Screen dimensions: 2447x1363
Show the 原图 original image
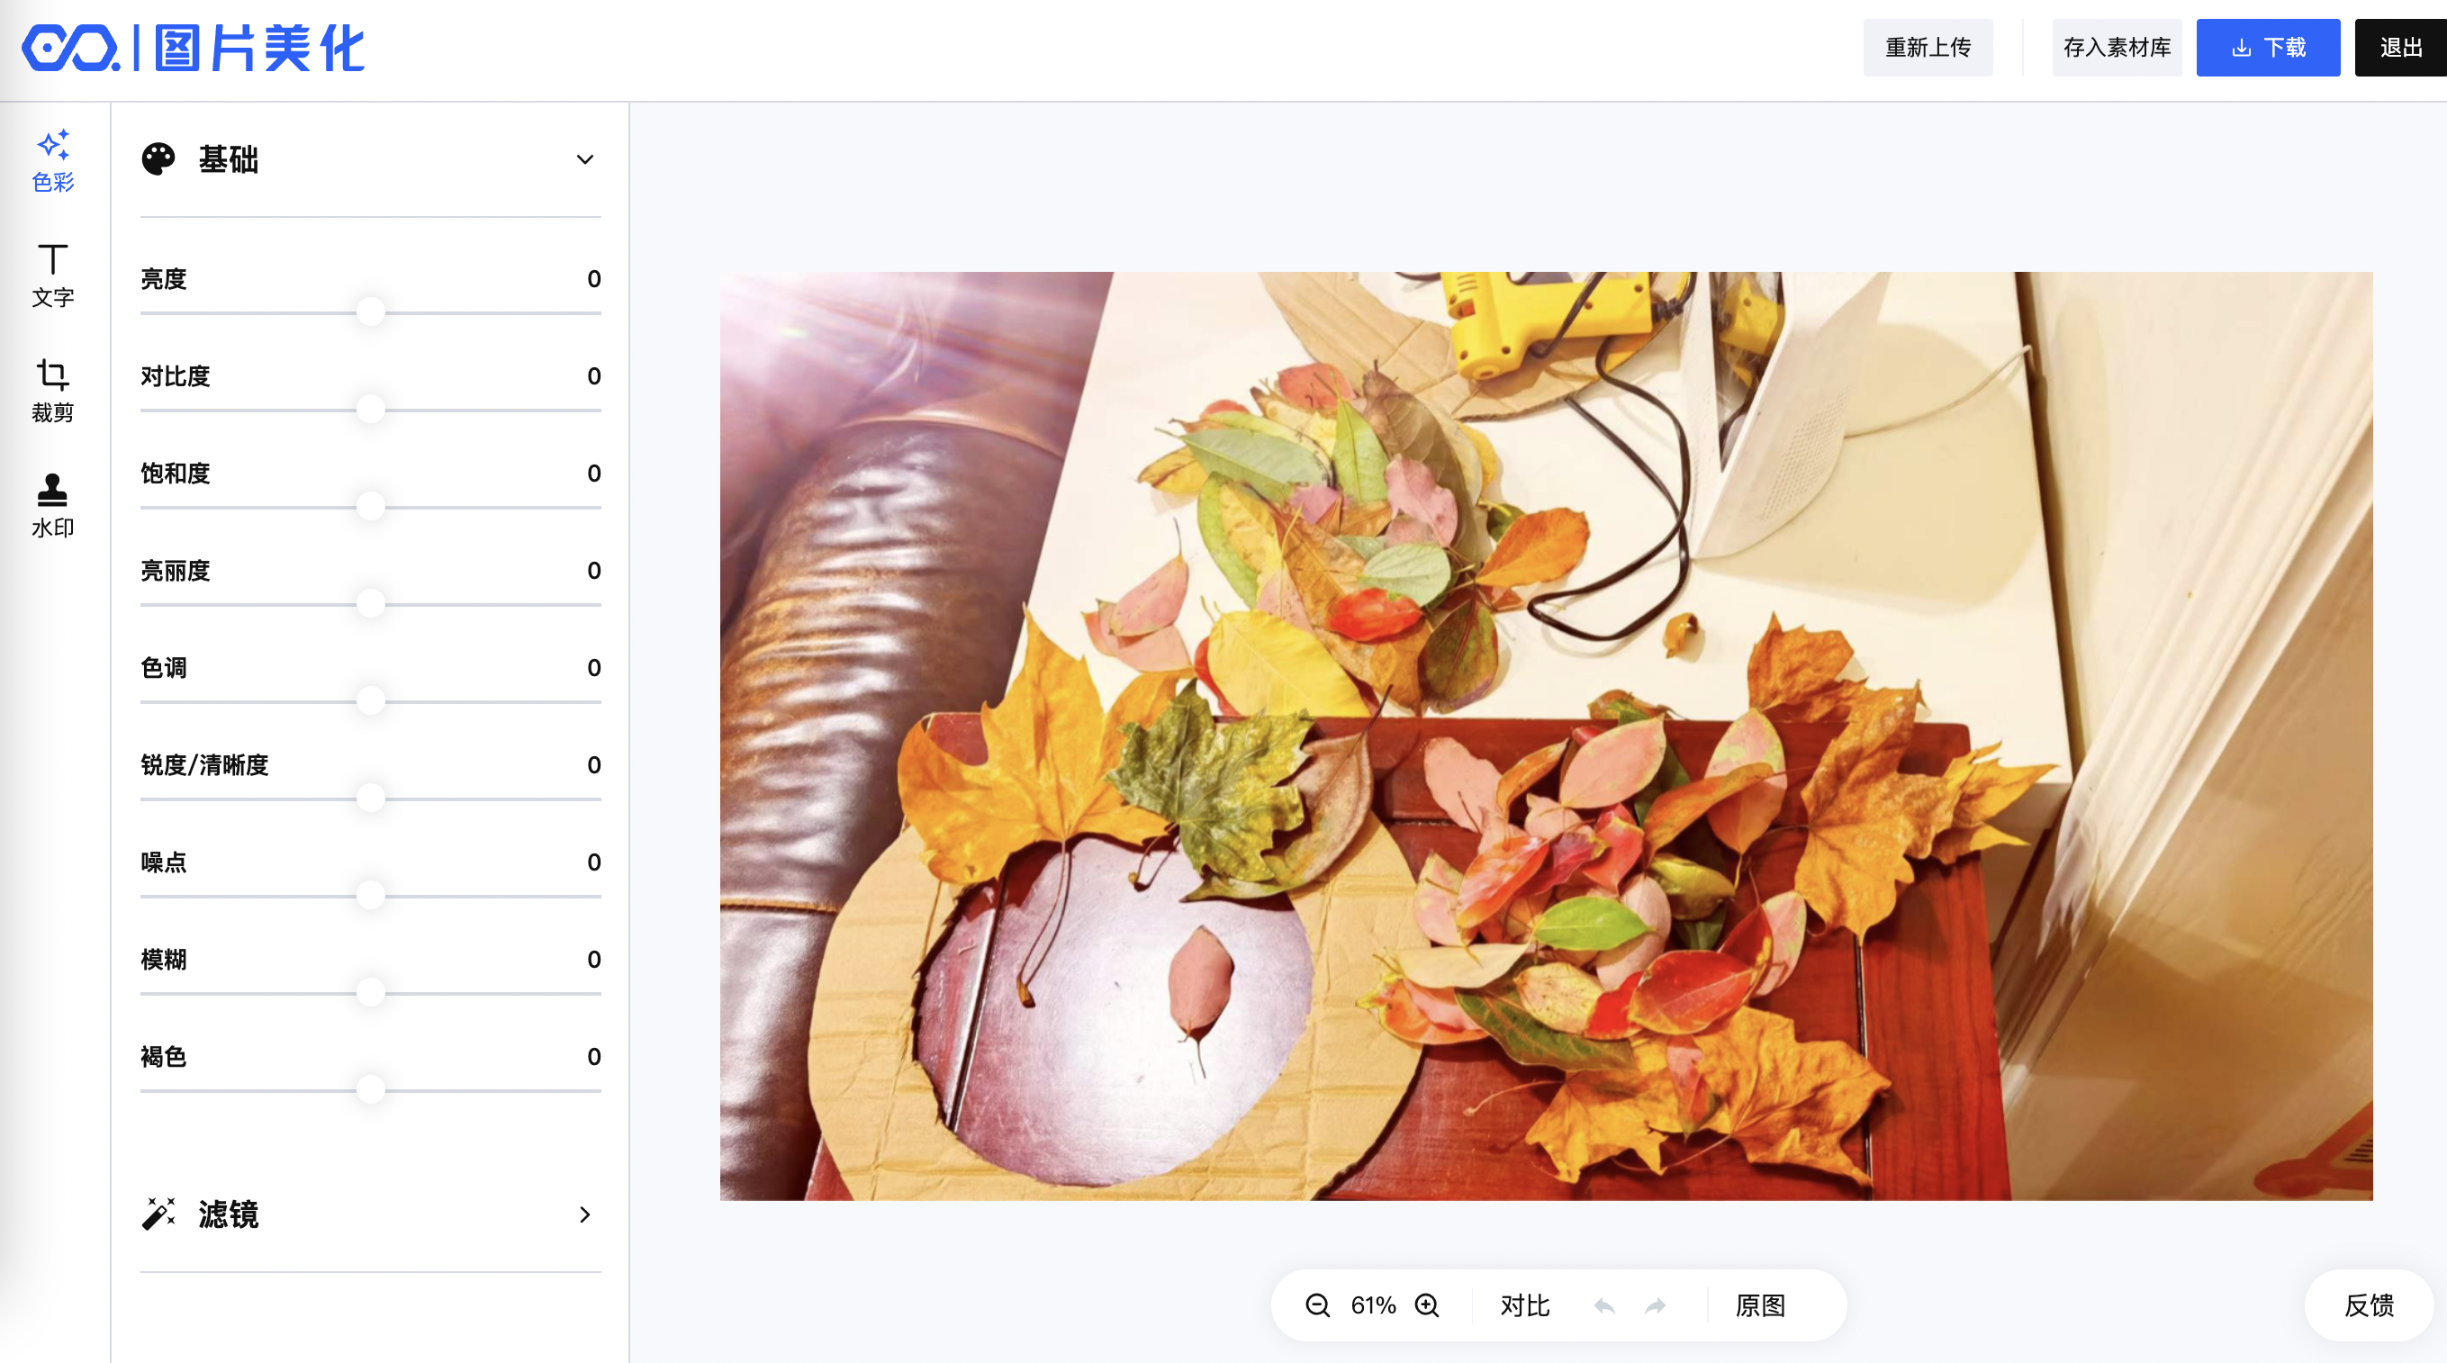point(1760,1305)
